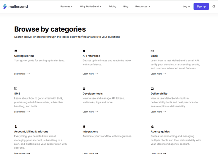Click the Developer tools code icon
The height and width of the screenshot is (157, 218).
pyautogui.click(x=84, y=89)
